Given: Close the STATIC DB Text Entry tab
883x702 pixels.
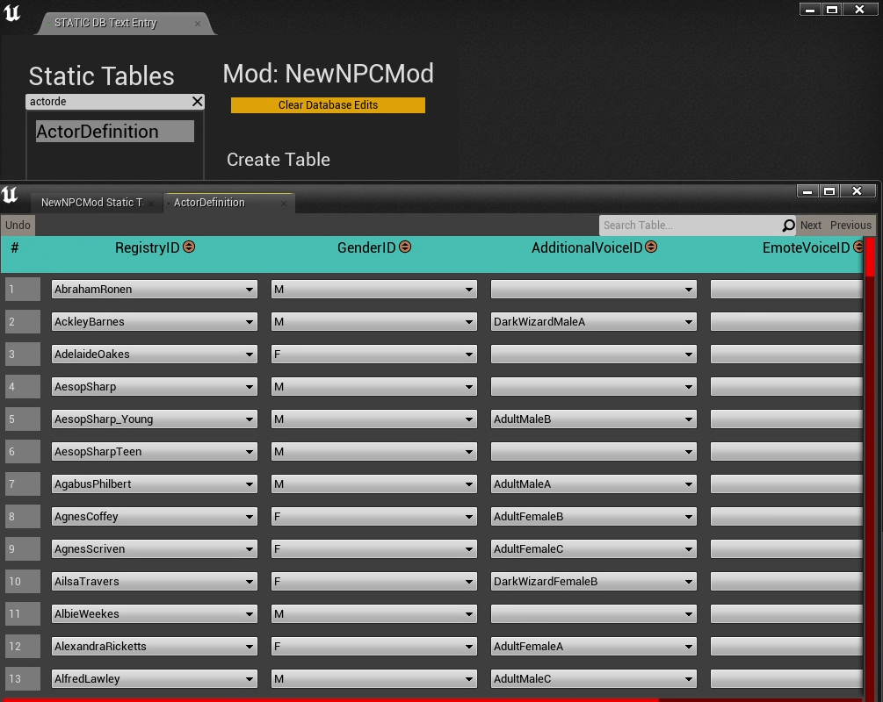Looking at the screenshot, I should (x=197, y=24).
